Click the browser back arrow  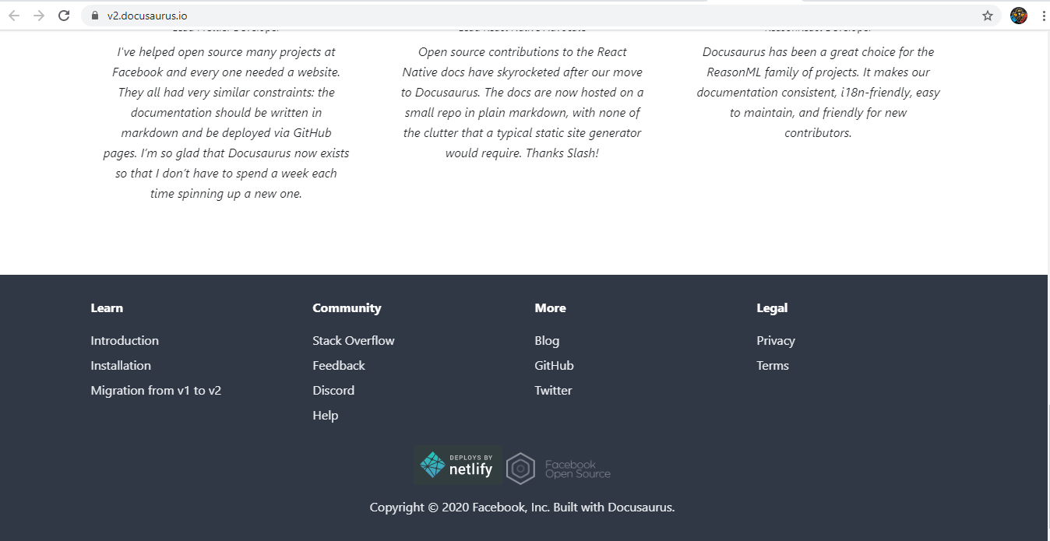[15, 14]
